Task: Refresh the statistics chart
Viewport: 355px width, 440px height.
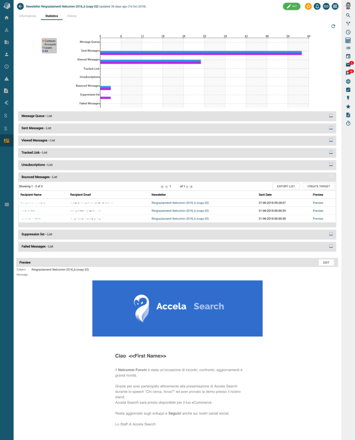Action: (x=333, y=26)
